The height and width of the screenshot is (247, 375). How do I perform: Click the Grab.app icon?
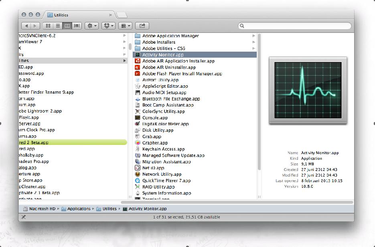point(138,137)
